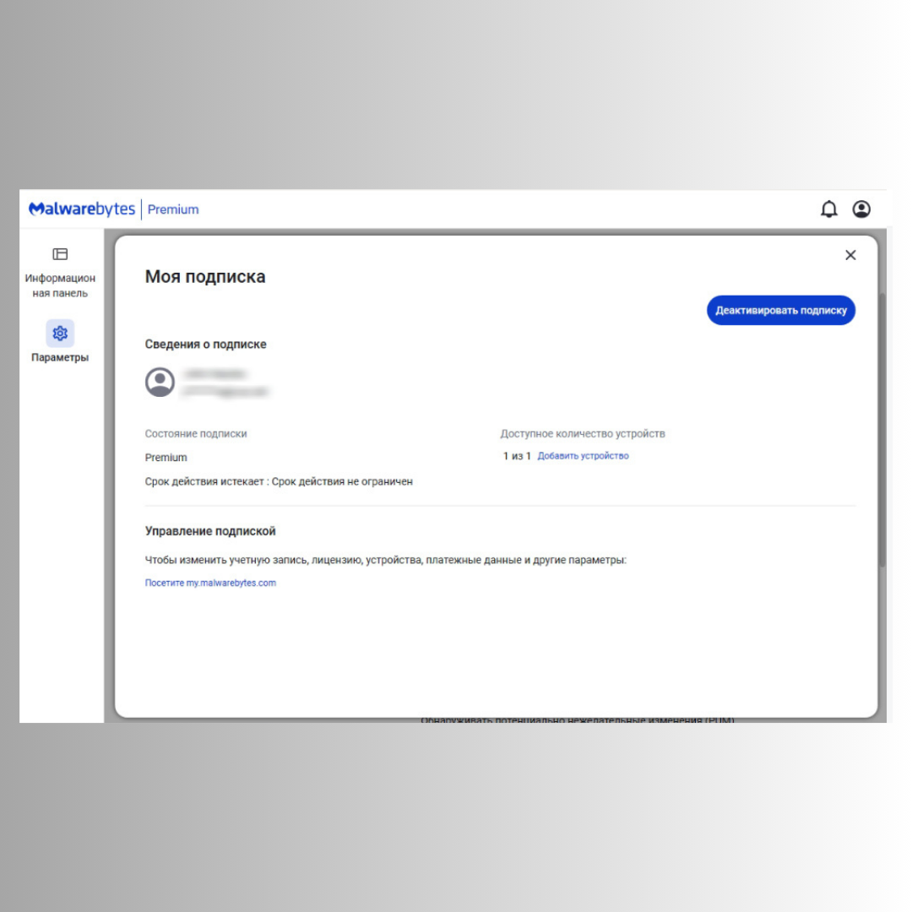Click the Сведения о подписке heading
Screen dimensions: 912x912
click(x=205, y=345)
